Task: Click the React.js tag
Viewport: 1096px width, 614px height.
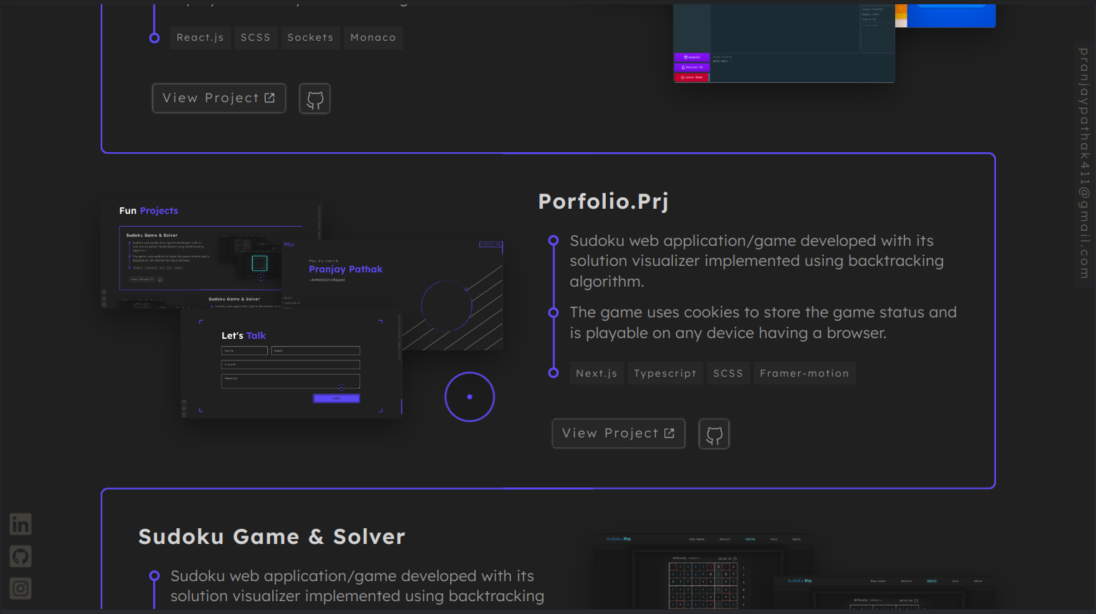Action: (200, 38)
